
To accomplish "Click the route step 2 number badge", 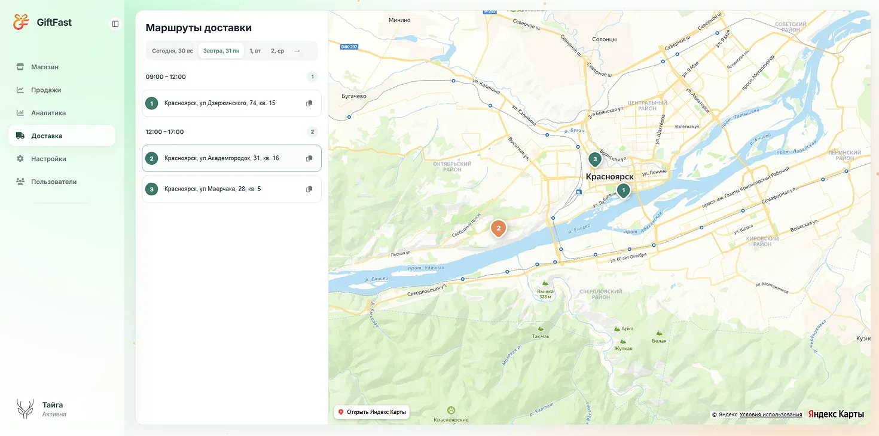I will (152, 158).
